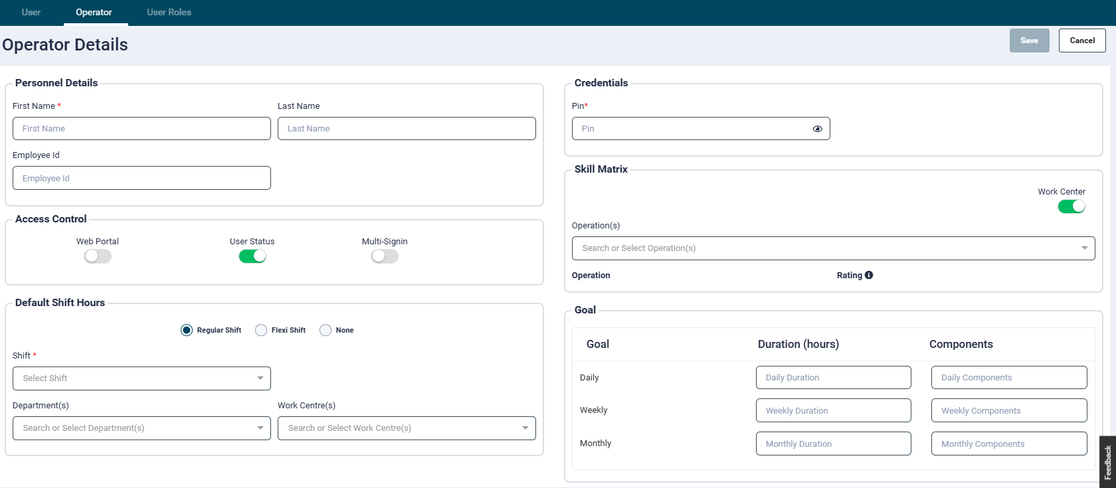1116x488 pixels.
Task: Switch to the User tab
Action: [x=31, y=12]
